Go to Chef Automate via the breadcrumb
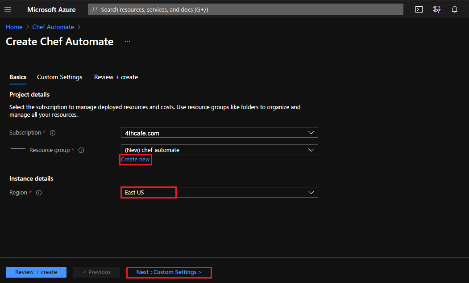469x283 pixels. pos(53,27)
